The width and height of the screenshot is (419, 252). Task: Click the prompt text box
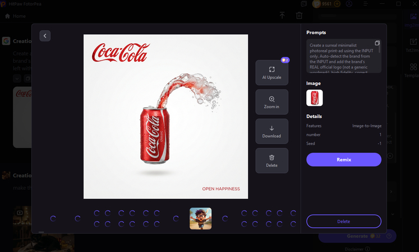[x=344, y=56]
